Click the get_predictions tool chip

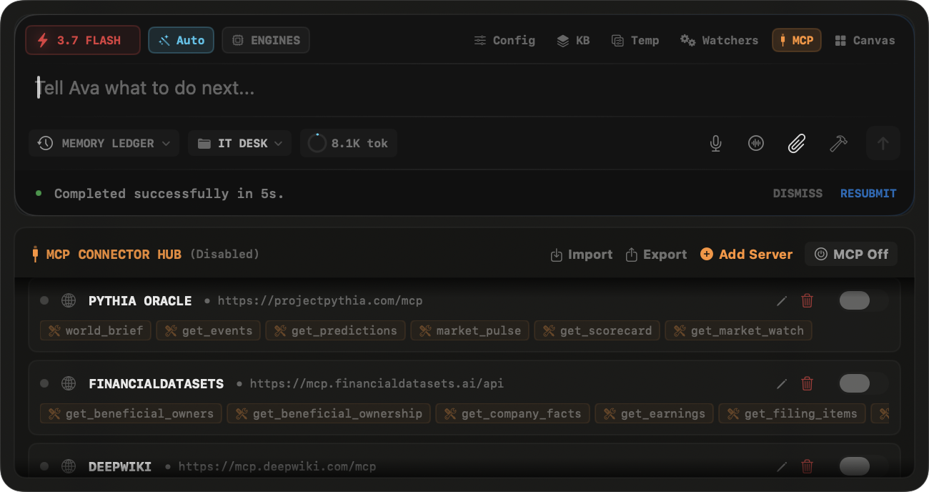click(x=336, y=330)
